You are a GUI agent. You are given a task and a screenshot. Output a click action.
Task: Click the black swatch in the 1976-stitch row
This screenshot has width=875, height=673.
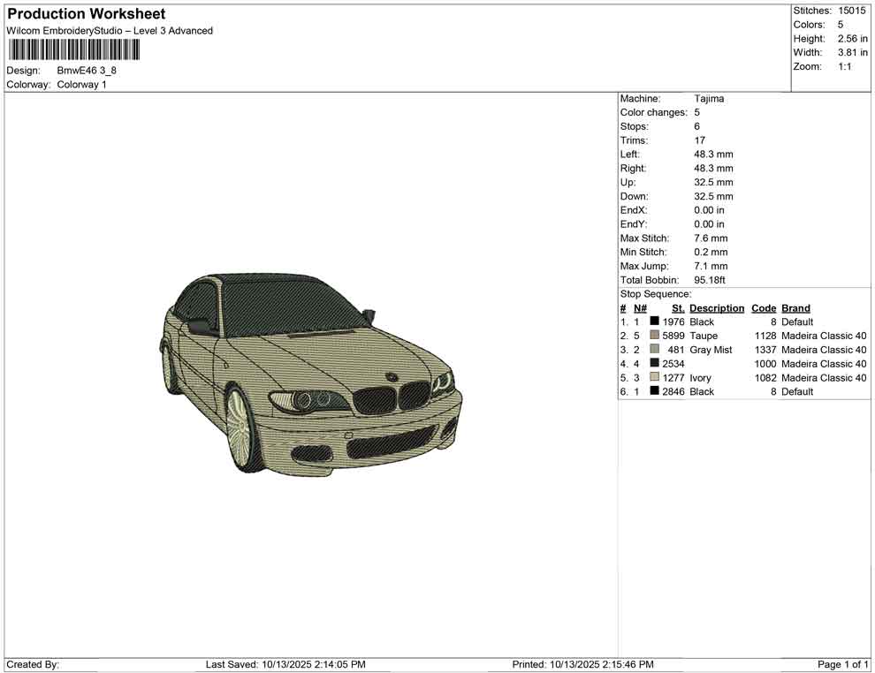click(x=654, y=322)
